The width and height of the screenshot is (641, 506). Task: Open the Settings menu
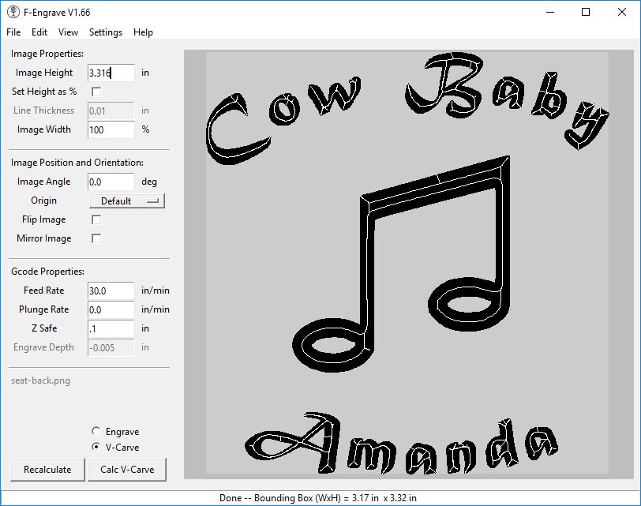(106, 32)
